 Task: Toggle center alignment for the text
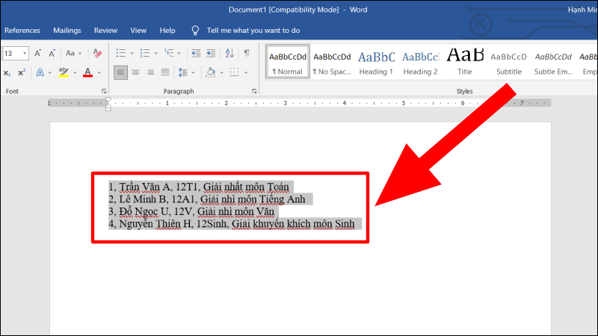click(x=136, y=72)
